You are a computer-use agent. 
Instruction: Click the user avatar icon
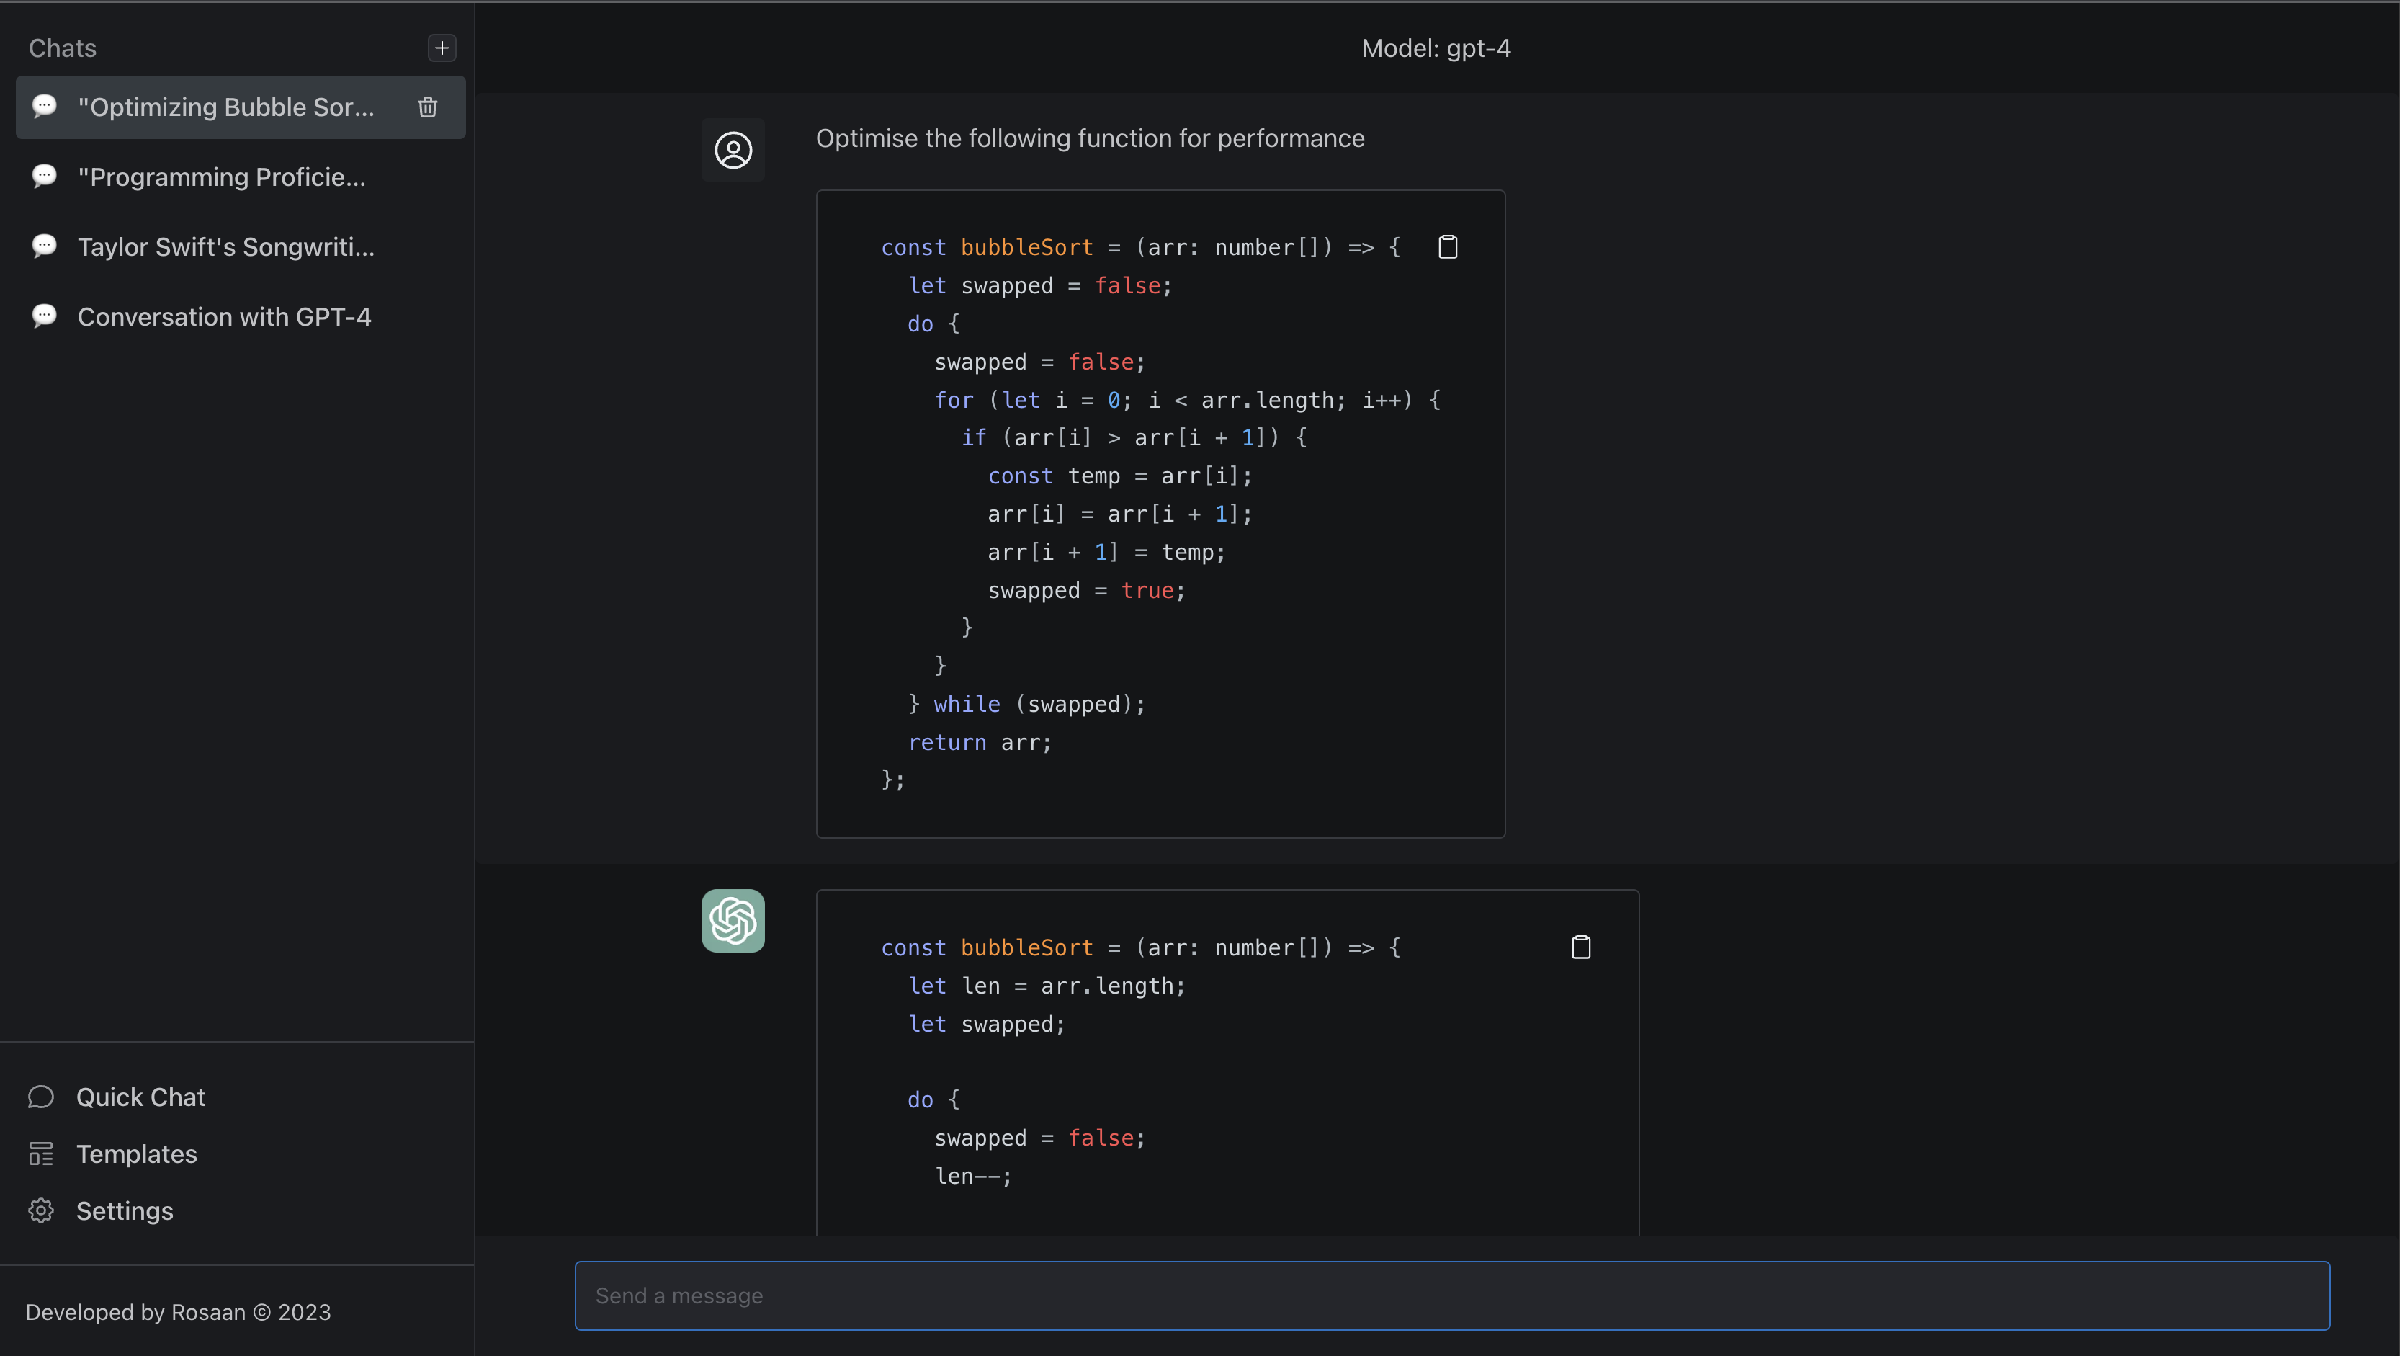click(x=733, y=150)
